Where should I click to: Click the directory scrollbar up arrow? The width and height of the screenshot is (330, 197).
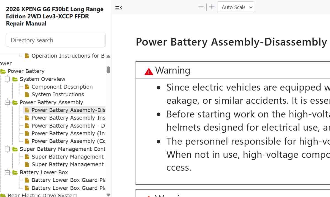[108, 56]
